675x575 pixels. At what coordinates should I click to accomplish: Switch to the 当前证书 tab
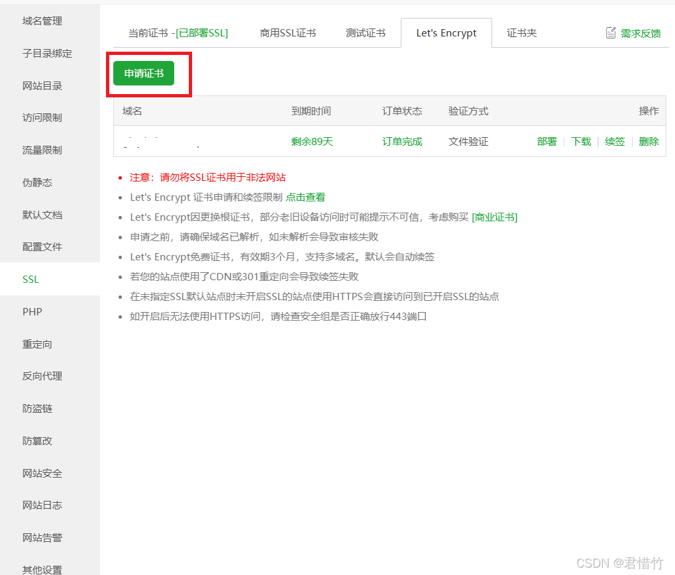pos(178,32)
